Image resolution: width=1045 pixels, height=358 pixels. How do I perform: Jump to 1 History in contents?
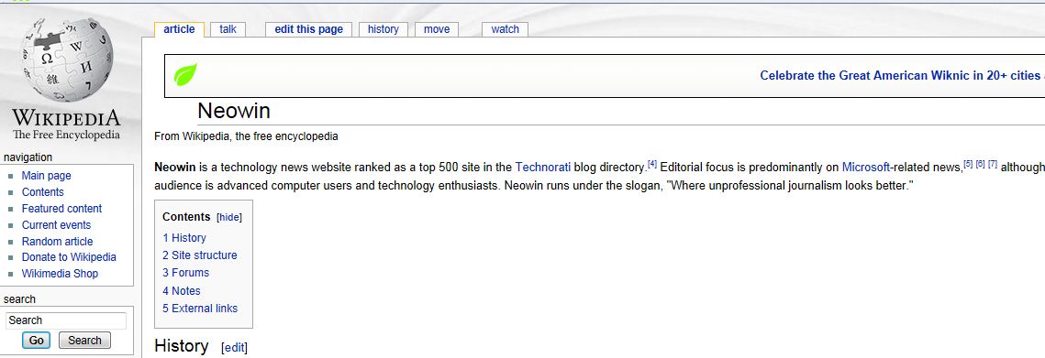point(183,237)
